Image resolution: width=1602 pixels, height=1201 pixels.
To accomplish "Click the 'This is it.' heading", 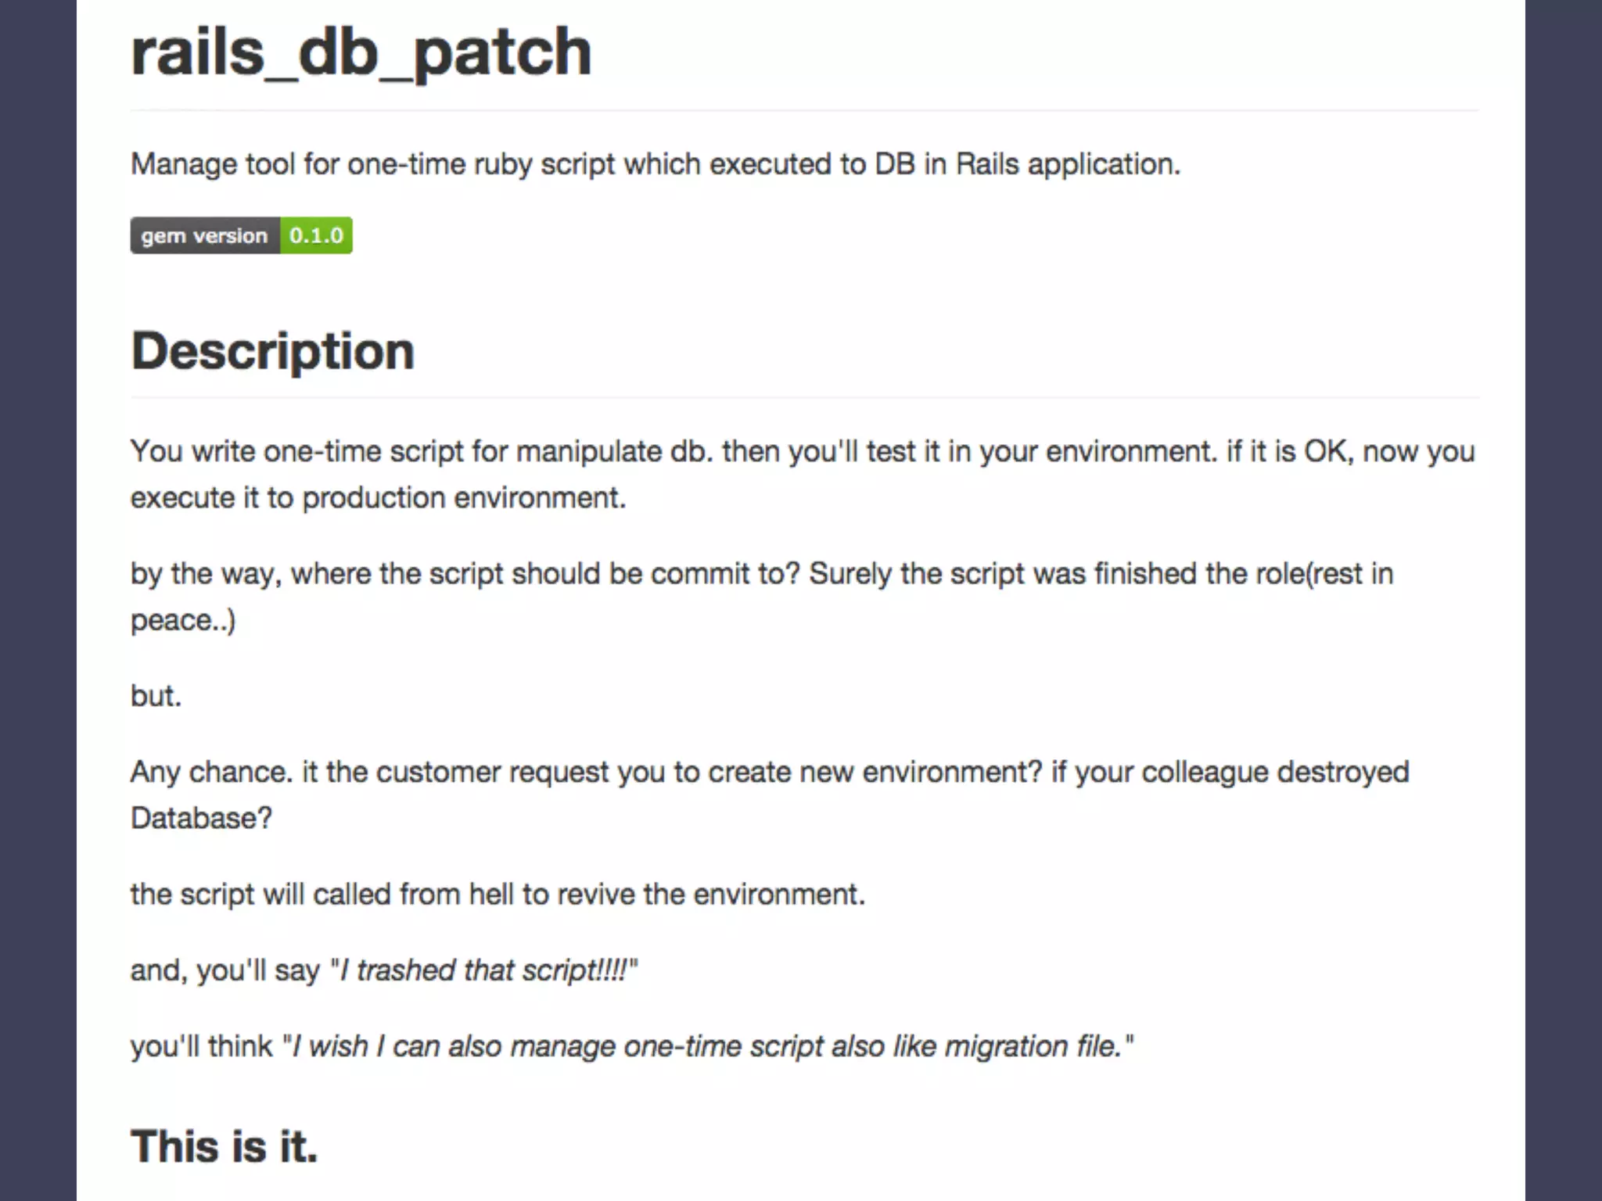I will pos(224,1146).
